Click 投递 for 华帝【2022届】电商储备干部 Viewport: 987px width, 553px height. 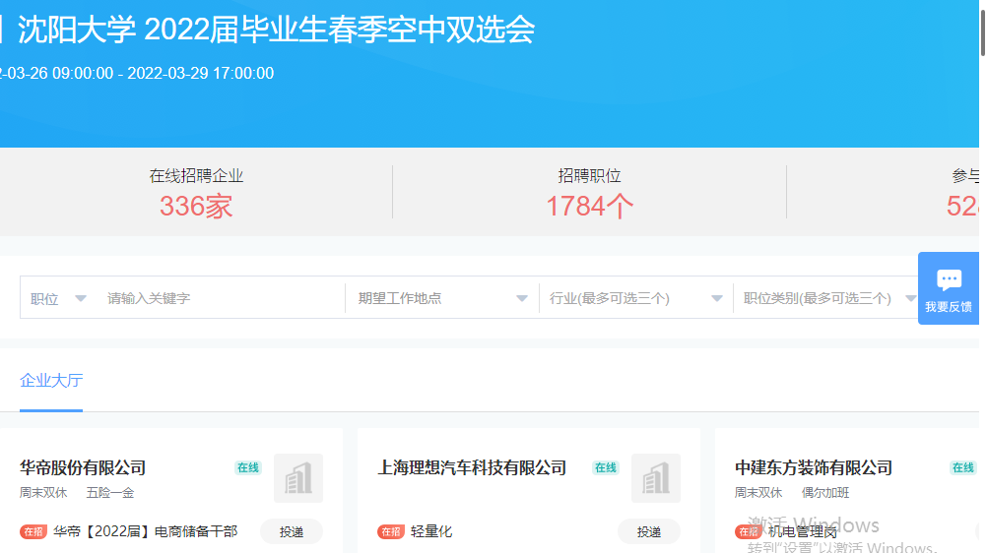(x=292, y=532)
